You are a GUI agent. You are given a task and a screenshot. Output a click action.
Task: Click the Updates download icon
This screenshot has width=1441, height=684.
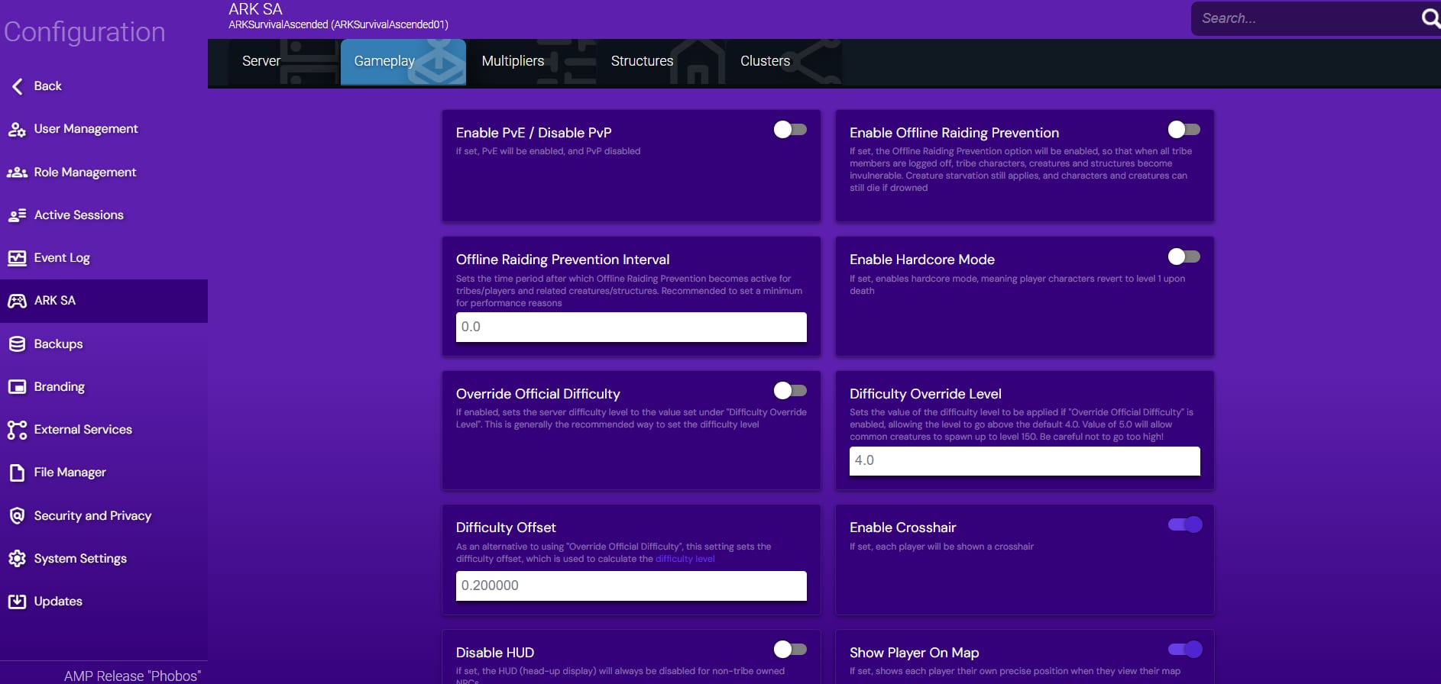(17, 602)
